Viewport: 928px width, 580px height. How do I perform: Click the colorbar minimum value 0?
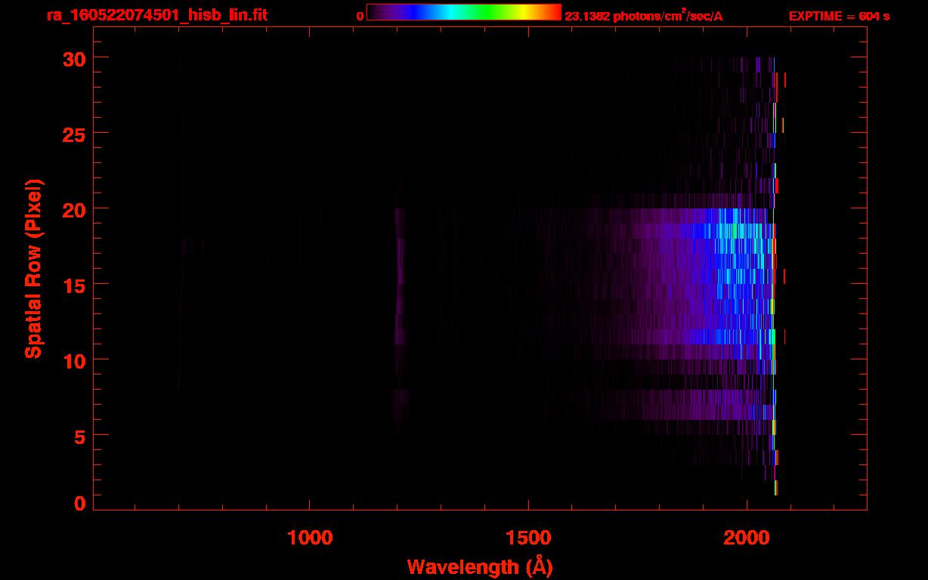pos(360,16)
